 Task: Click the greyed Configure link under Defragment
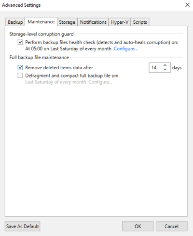point(100,82)
